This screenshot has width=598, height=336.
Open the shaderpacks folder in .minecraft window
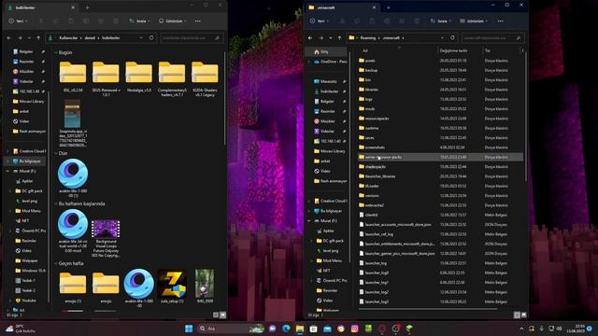375,166
